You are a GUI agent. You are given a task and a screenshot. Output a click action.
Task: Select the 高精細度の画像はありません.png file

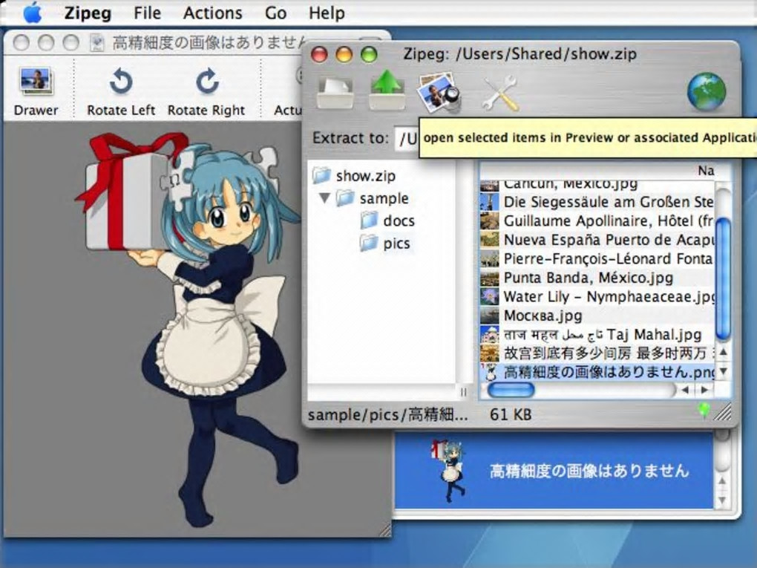(597, 372)
